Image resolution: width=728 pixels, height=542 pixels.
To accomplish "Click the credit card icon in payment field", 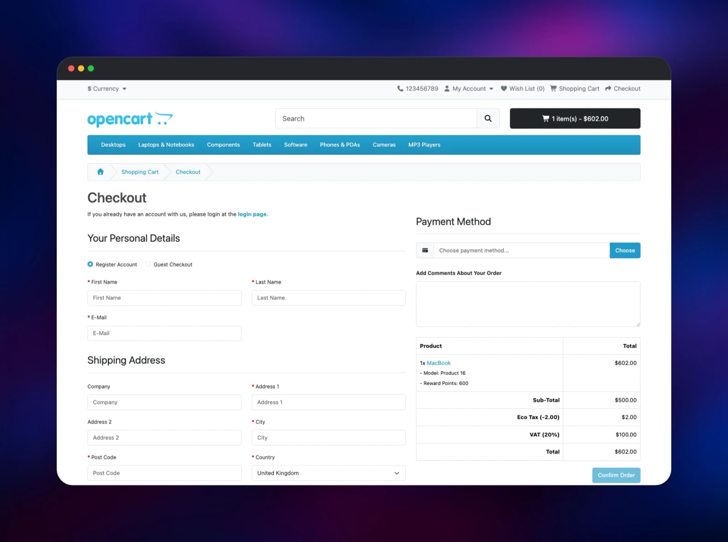I will tap(425, 251).
